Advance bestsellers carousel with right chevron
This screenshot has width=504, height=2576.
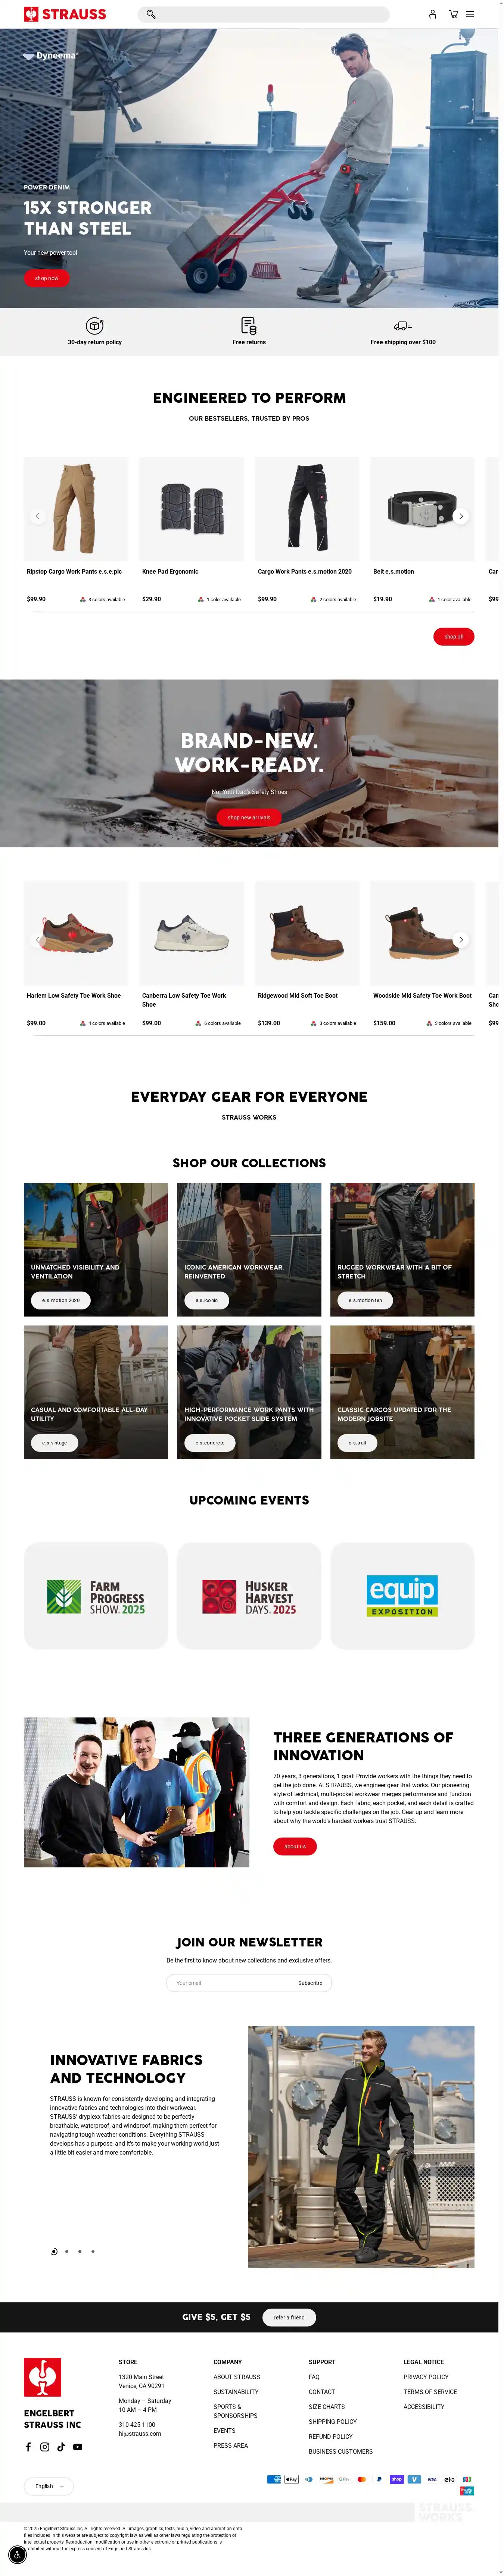pos(461,516)
